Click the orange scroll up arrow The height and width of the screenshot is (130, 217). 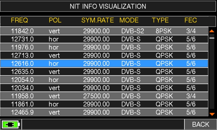(x=212, y=31)
